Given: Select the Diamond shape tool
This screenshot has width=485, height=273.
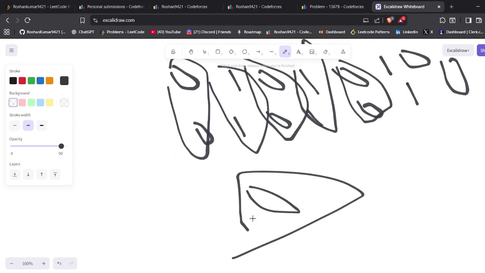Looking at the screenshot, I should (232, 52).
